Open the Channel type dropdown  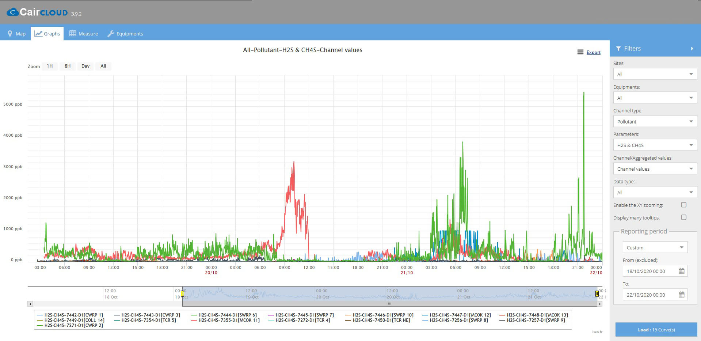655,122
